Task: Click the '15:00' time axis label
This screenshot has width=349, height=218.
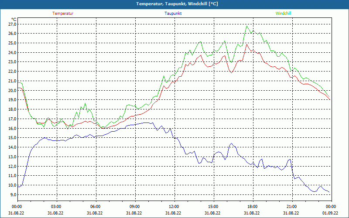Action: coord(213,207)
